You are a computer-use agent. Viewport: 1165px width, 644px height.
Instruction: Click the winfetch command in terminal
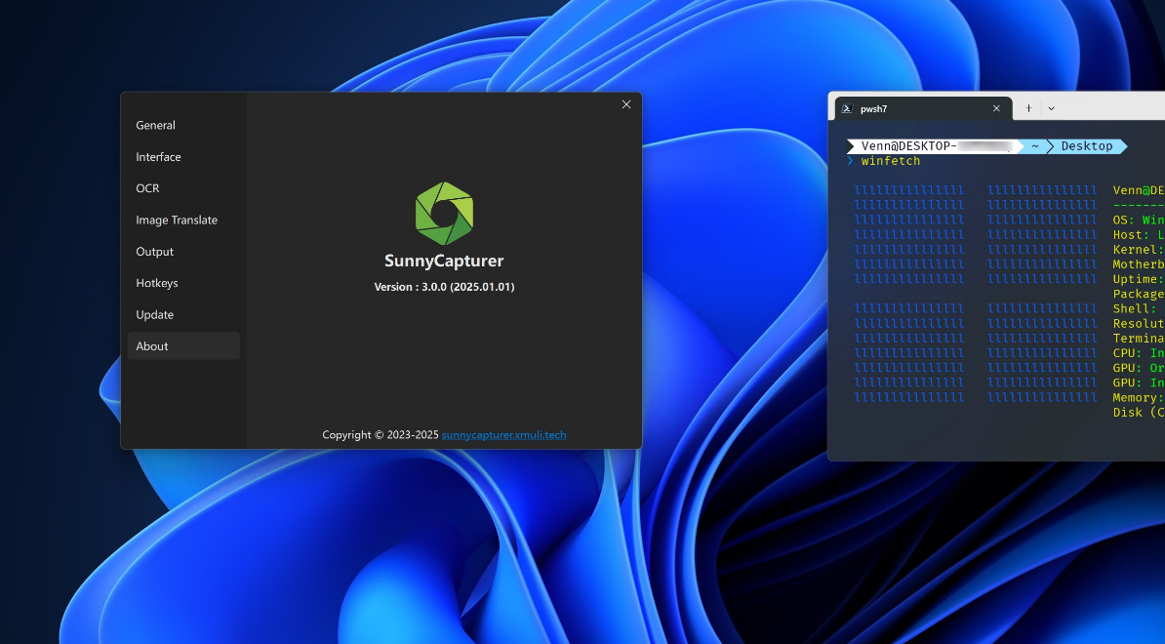pyautogui.click(x=890, y=161)
